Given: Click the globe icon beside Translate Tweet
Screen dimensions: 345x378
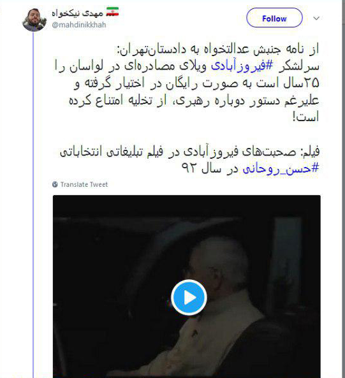Looking at the screenshot, I should point(55,184).
